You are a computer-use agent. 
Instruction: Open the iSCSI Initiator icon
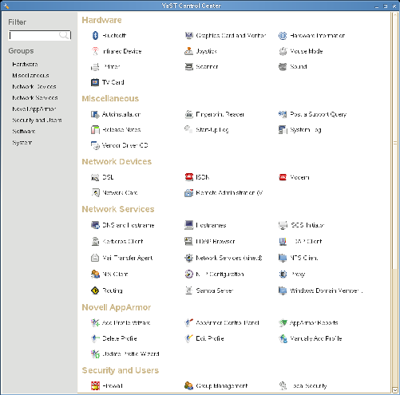click(x=283, y=225)
